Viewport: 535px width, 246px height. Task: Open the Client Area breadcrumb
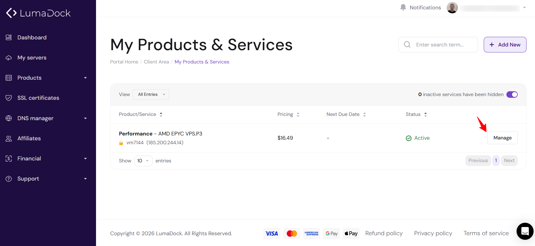(156, 62)
